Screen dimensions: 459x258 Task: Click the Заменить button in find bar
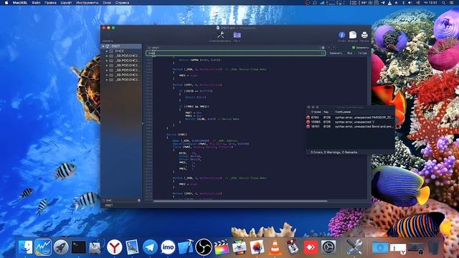click(x=336, y=53)
